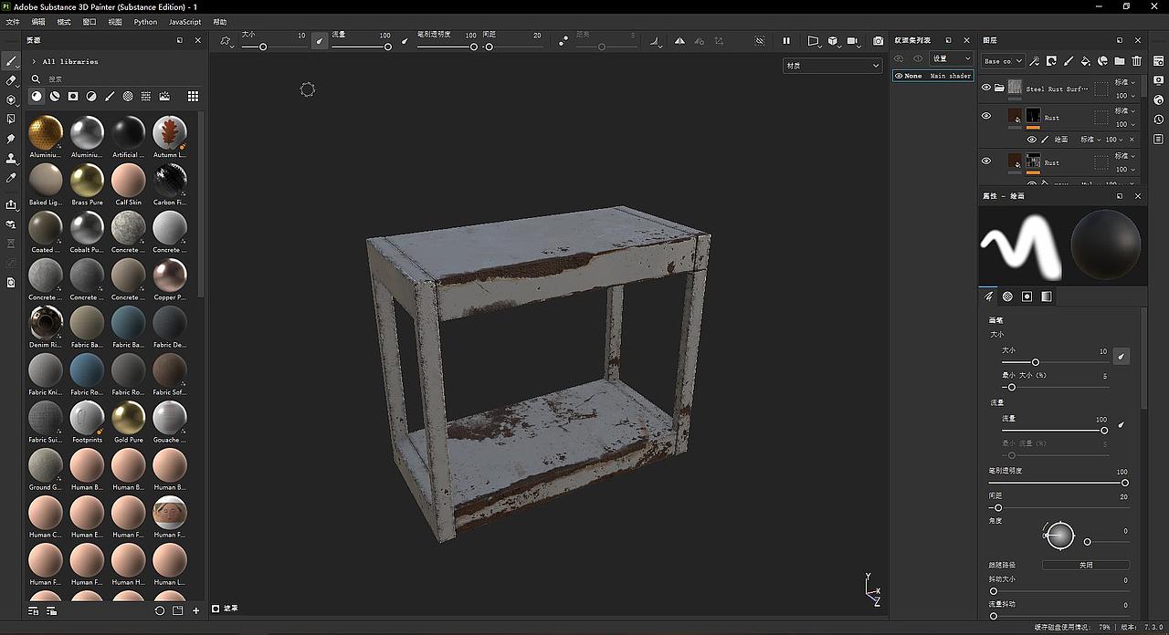The height and width of the screenshot is (635, 1169).
Task: Click the symmetry mirror icon in top toolbar
Action: [679, 41]
